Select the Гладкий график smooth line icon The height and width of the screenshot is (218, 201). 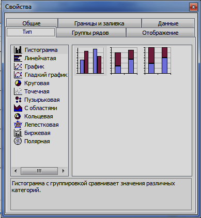[x=18, y=75]
